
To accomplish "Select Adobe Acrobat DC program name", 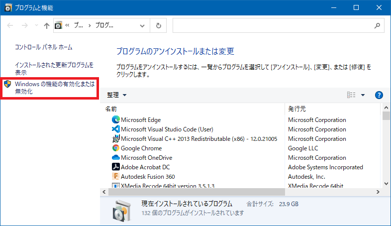I will click(x=145, y=167).
